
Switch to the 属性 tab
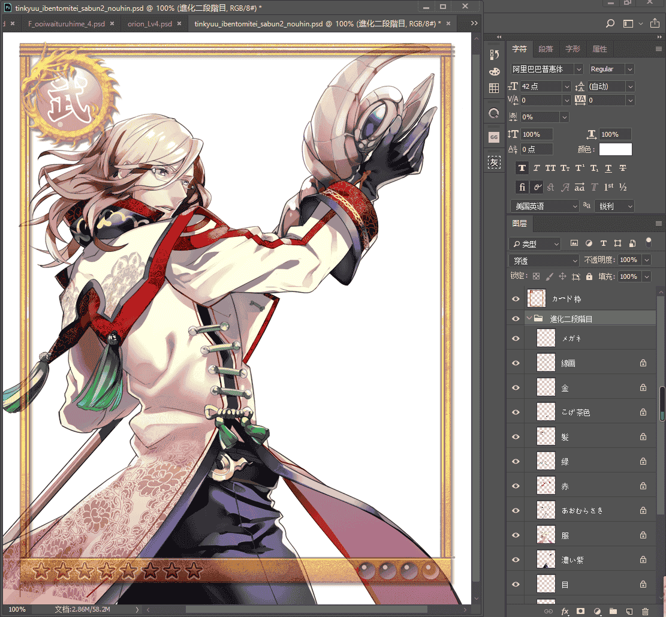coord(599,49)
